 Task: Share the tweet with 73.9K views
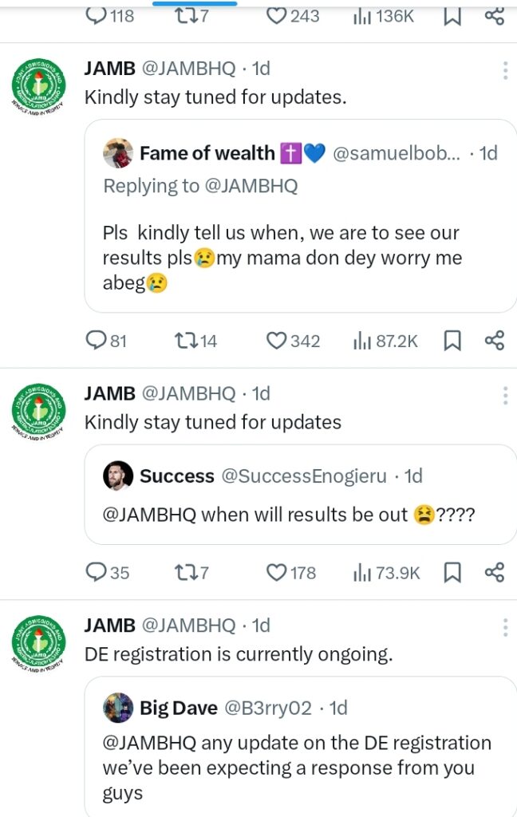click(495, 573)
